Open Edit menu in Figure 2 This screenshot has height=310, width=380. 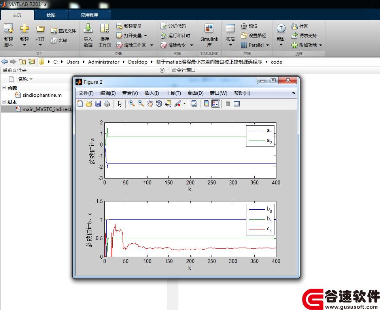[108, 93]
